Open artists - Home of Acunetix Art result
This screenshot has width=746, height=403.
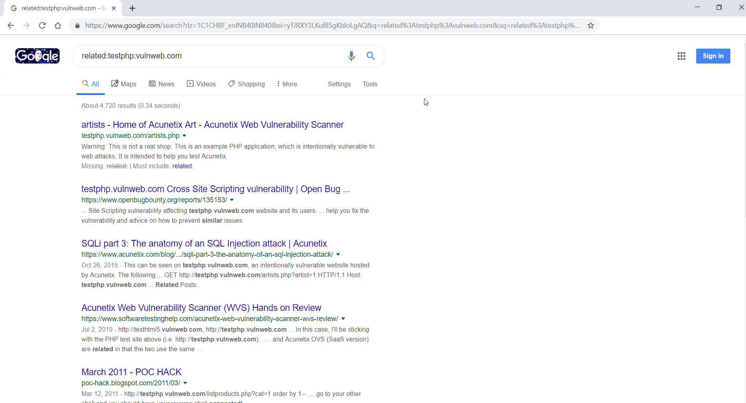click(x=213, y=125)
